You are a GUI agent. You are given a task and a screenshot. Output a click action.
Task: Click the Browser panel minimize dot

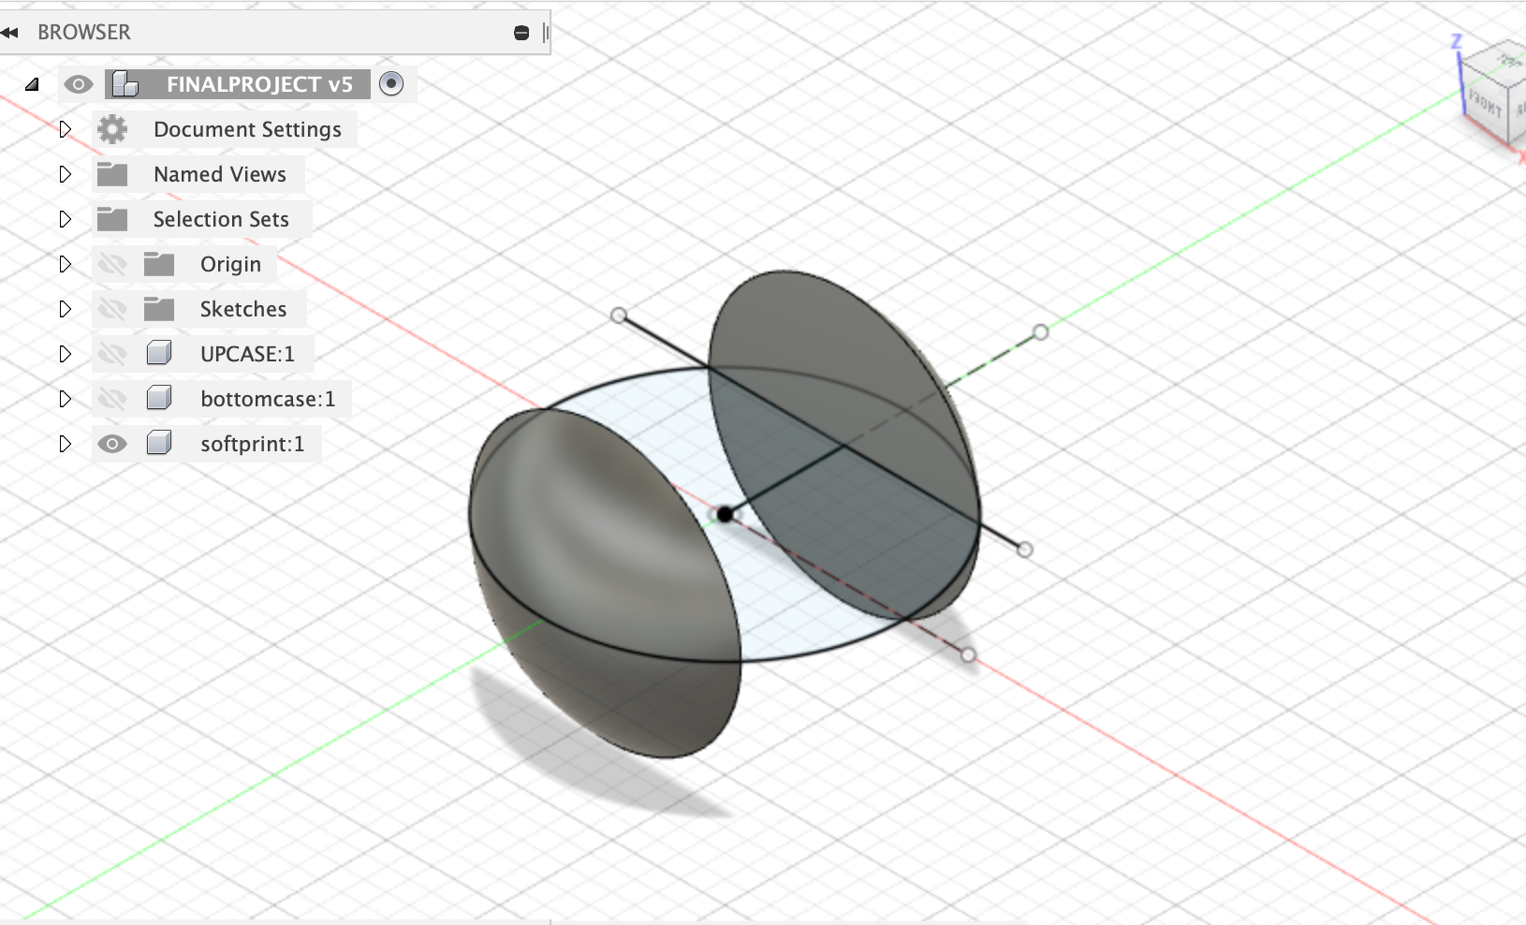pos(521,33)
